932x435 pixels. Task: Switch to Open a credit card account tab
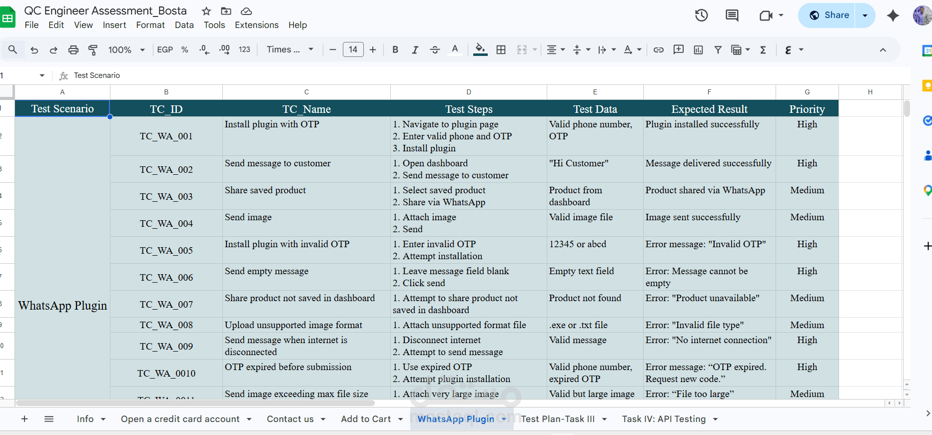click(x=180, y=419)
